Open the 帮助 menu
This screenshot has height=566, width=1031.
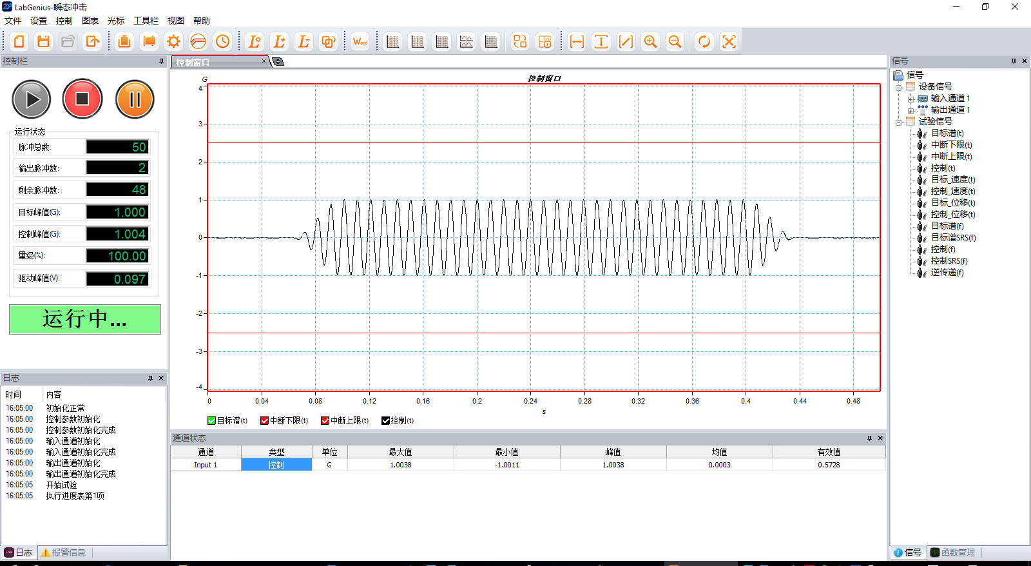click(x=202, y=21)
